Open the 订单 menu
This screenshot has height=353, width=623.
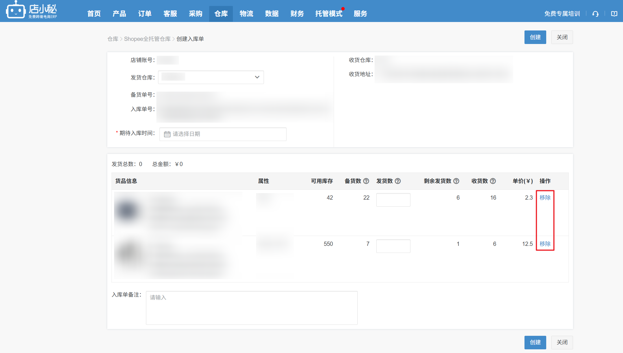tap(145, 14)
